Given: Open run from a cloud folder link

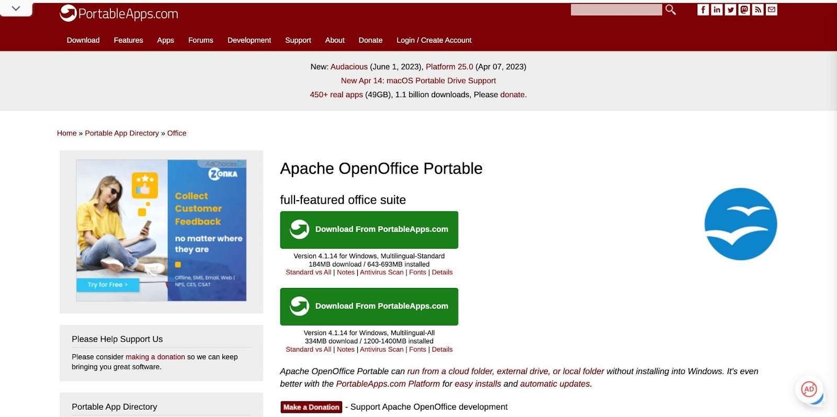Looking at the screenshot, I should point(505,371).
